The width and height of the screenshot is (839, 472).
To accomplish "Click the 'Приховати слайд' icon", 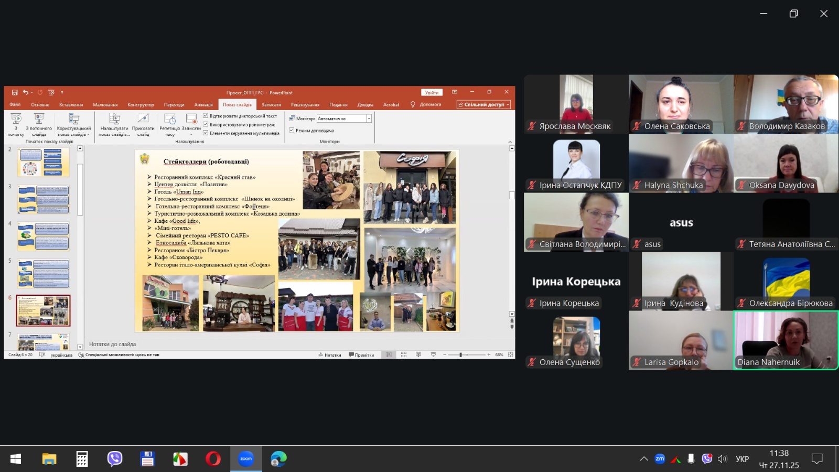I will 143,119.
